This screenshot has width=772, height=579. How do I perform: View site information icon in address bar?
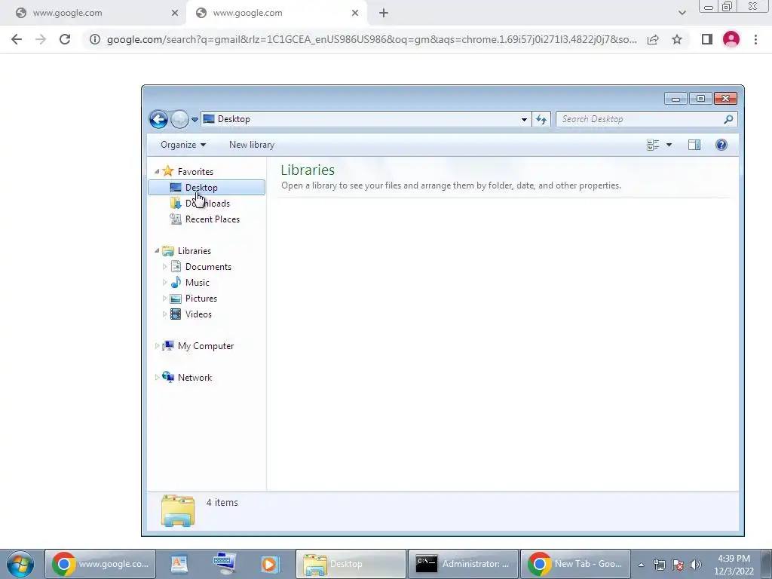95,39
